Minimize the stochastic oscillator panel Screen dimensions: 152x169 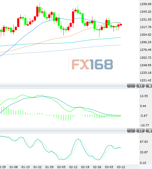(x=131, y=131)
